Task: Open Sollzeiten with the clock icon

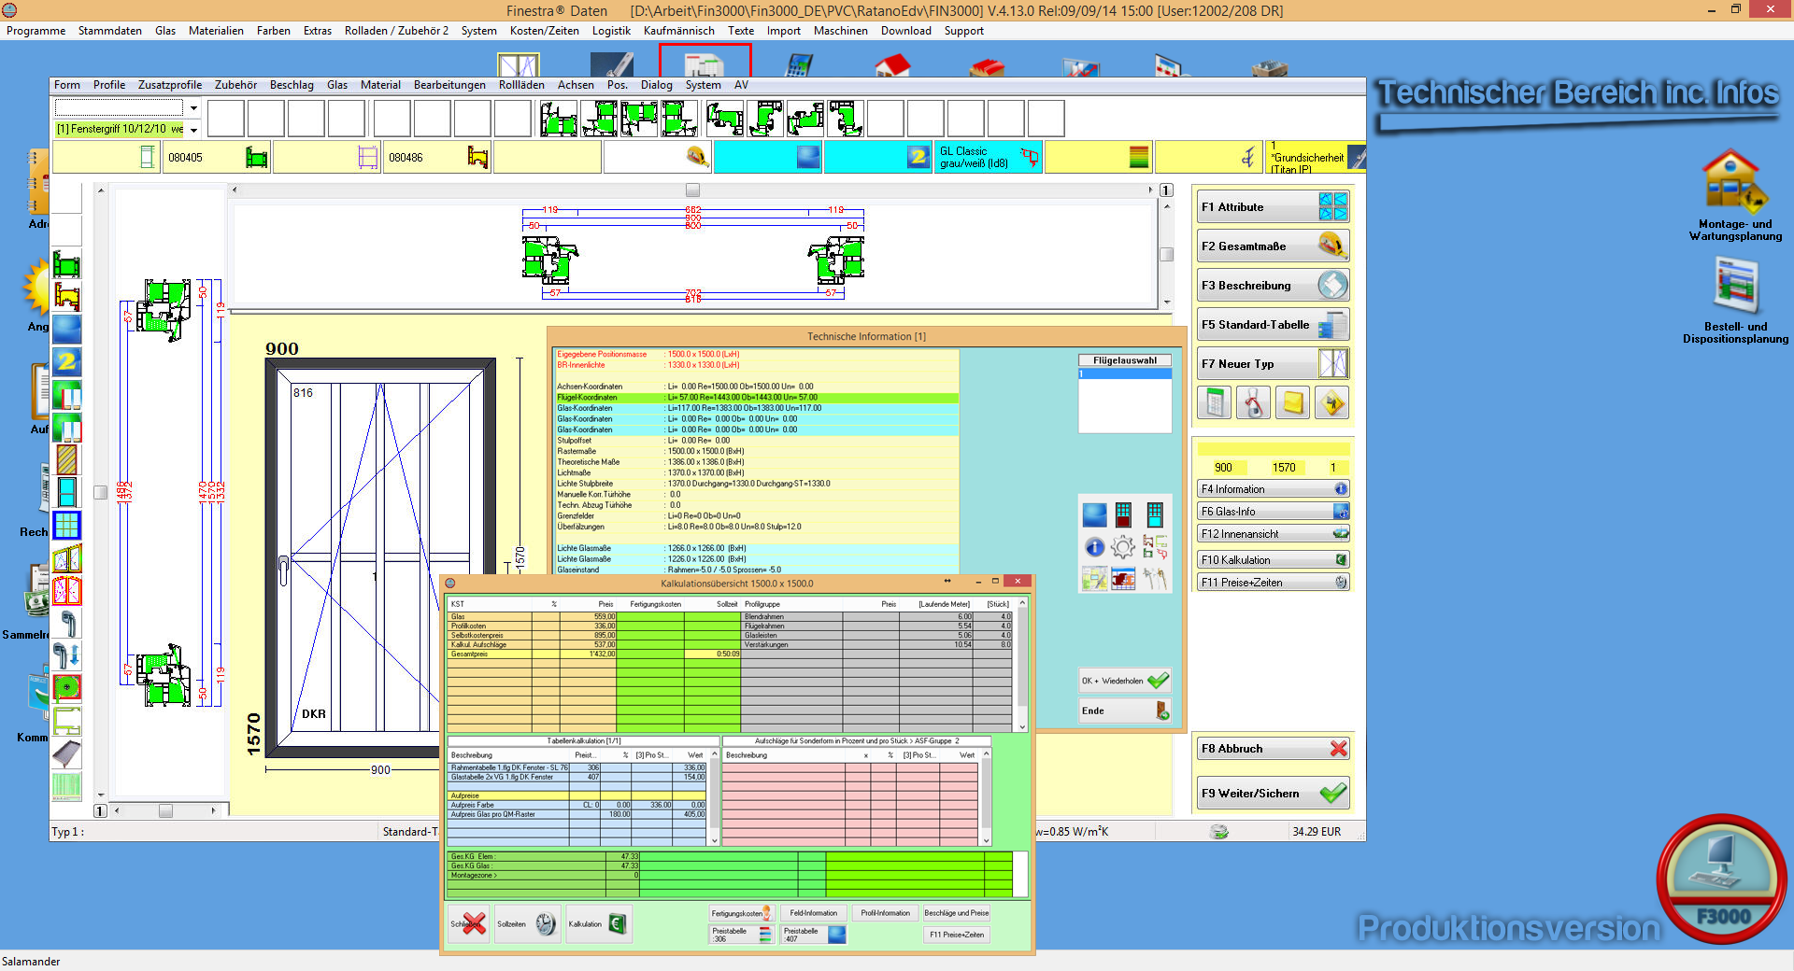Action: (527, 924)
